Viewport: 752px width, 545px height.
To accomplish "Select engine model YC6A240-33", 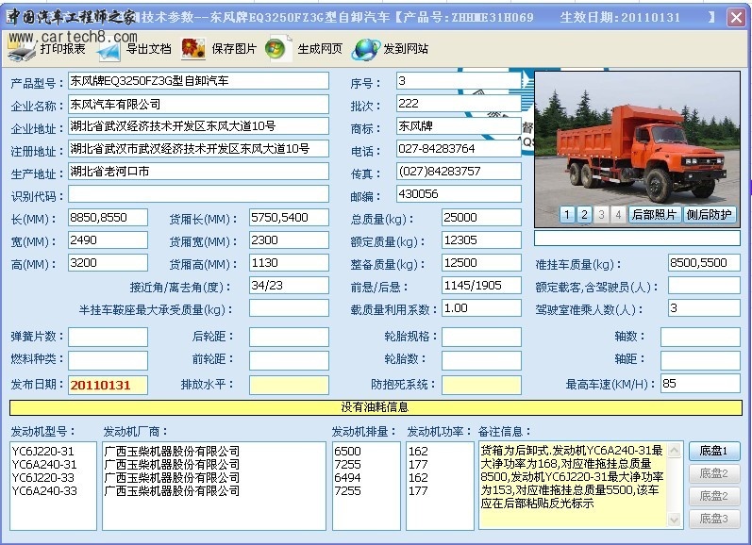I will point(44,491).
